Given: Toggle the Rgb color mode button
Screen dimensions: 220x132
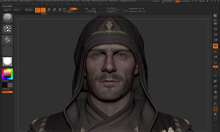Looking at the screenshot, I should 73,9.
